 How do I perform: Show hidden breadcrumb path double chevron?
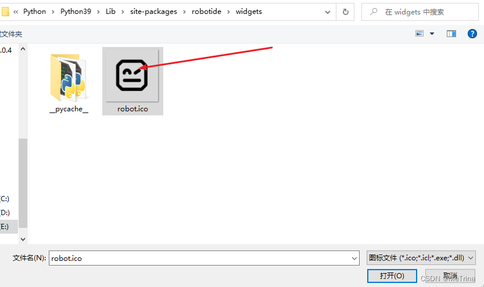click(x=16, y=12)
